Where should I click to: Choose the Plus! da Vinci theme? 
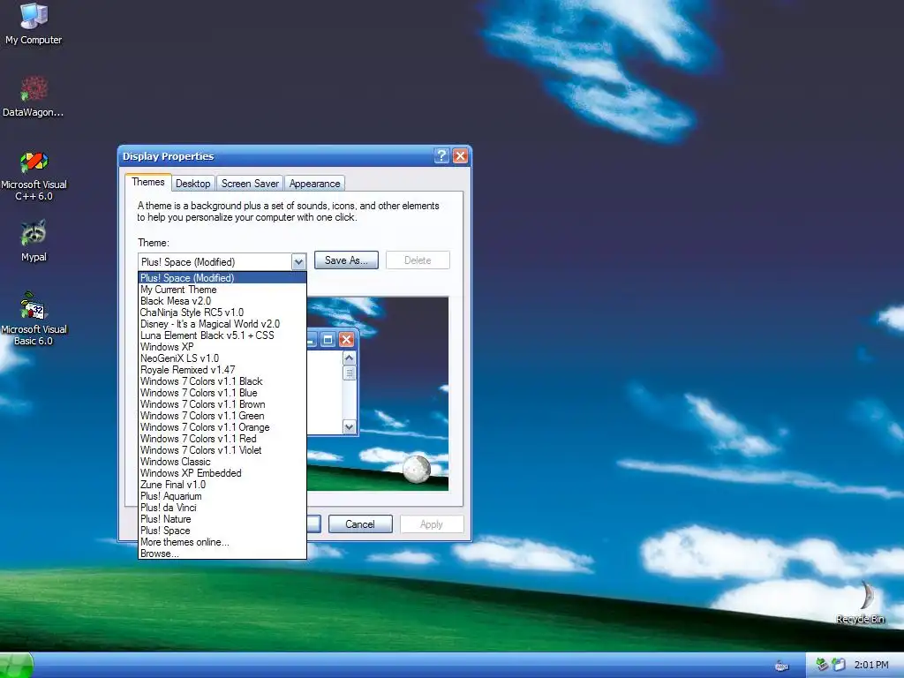pos(222,508)
